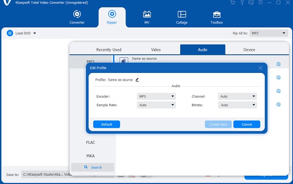
Task: Switch to the MV module
Action: [147, 18]
